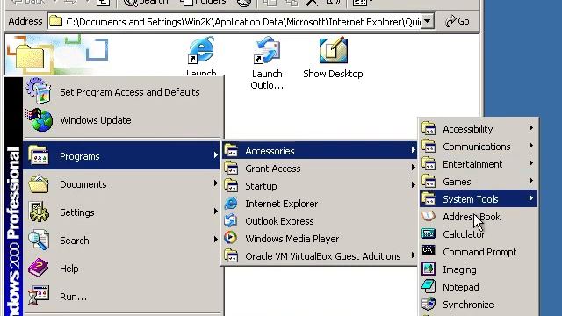Click the Internet Explorer menu icon
This screenshot has width=562, height=316.
(x=231, y=203)
